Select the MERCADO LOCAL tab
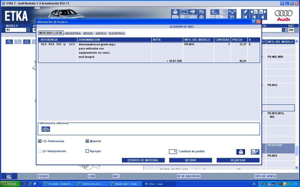The height and width of the screenshot is (187, 300). (x=51, y=33)
